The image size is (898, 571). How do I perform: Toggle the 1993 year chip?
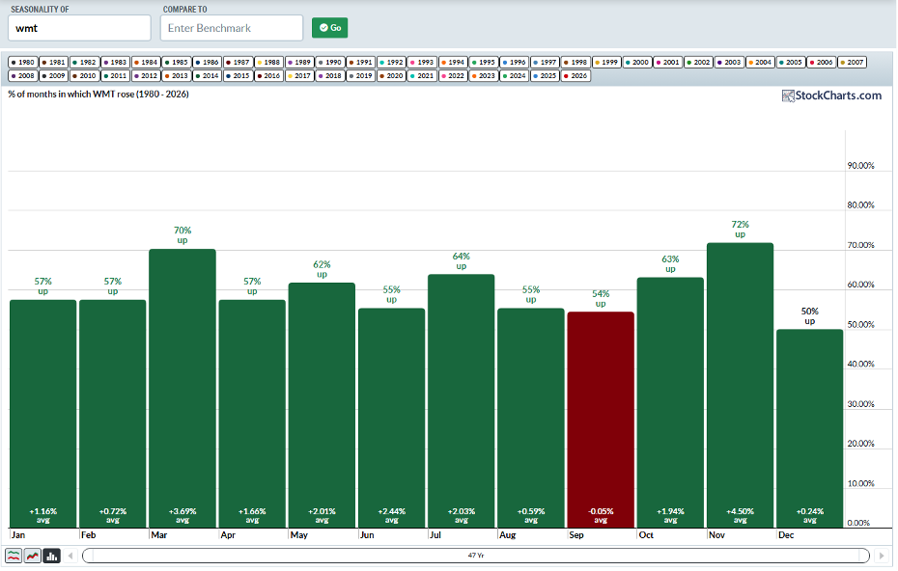click(423, 62)
